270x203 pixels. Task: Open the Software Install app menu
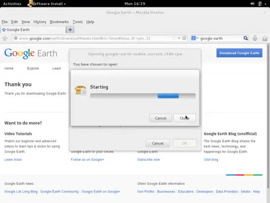pos(47,3)
